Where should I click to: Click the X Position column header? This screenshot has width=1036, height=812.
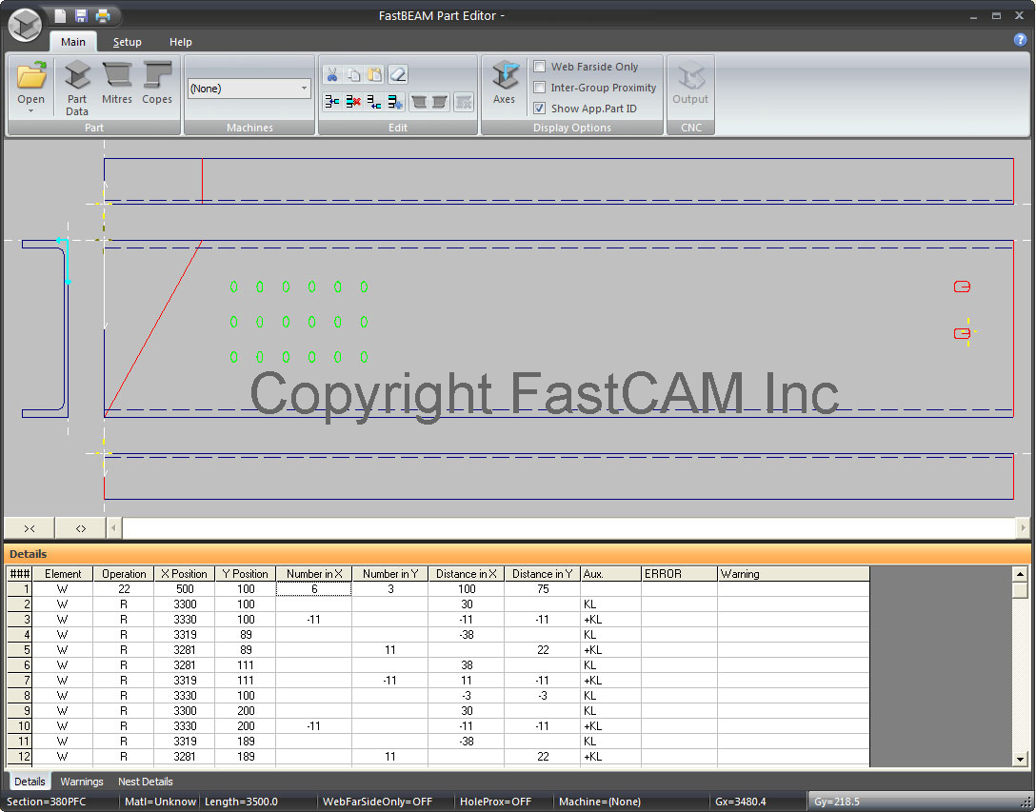click(x=185, y=573)
